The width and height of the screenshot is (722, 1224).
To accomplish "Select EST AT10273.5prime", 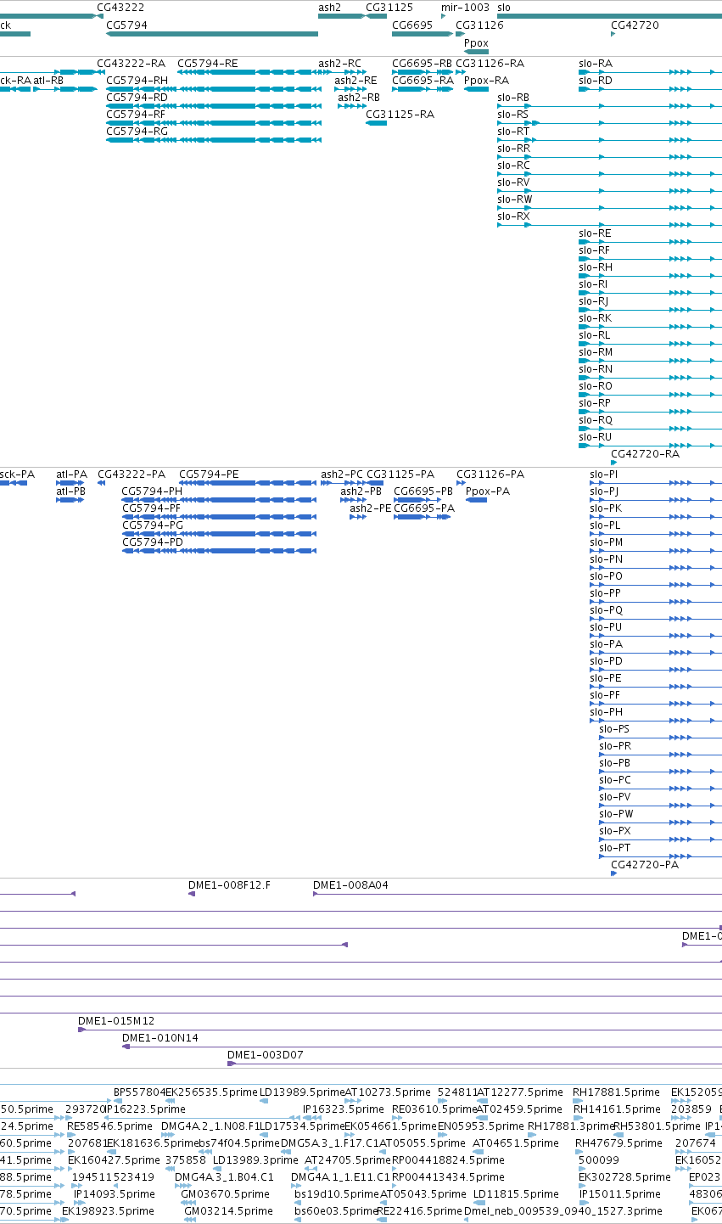I will click(388, 1092).
